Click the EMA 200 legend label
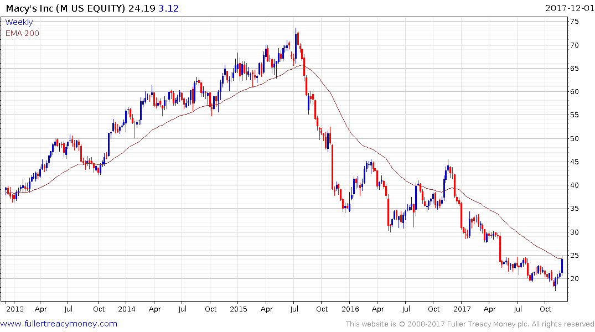This screenshot has width=595, height=332. coord(22,33)
